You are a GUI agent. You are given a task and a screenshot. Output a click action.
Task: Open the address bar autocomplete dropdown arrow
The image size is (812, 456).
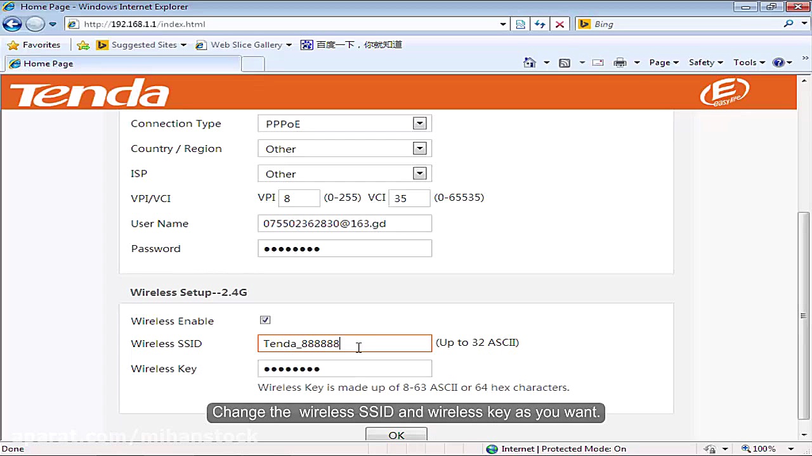503,24
